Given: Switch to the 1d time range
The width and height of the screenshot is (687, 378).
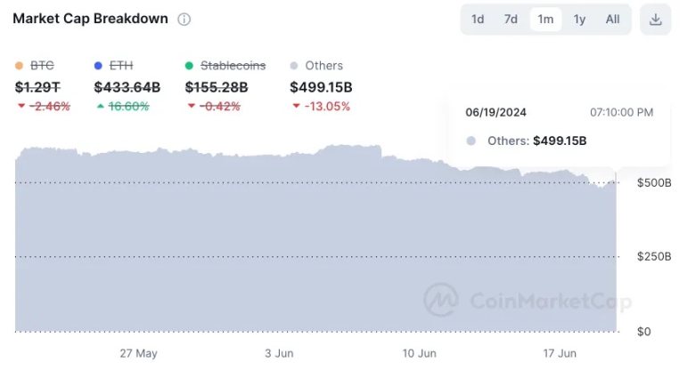Looking at the screenshot, I should coord(478,20).
